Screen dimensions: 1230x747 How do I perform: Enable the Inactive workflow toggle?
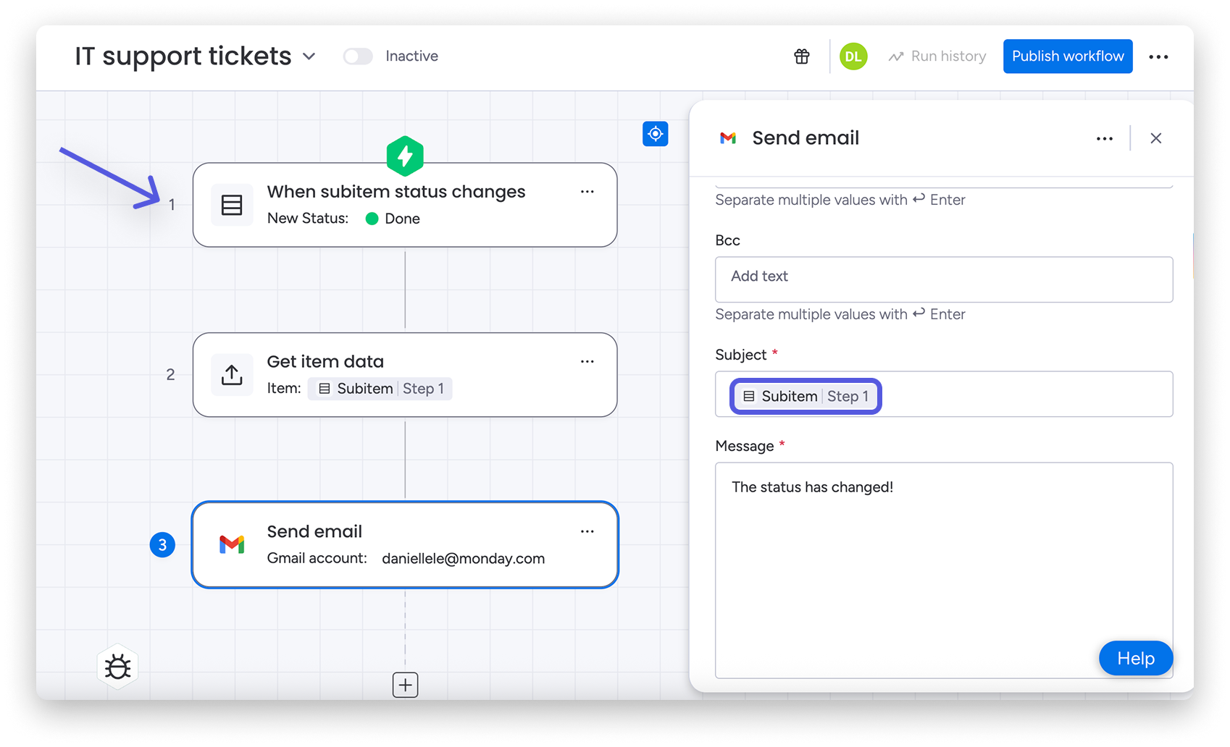tap(357, 56)
